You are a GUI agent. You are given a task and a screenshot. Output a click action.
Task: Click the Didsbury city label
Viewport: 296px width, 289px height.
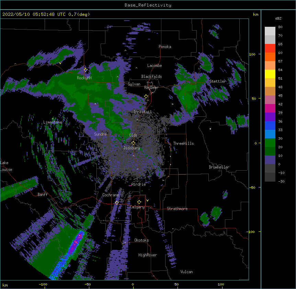coord(132,148)
